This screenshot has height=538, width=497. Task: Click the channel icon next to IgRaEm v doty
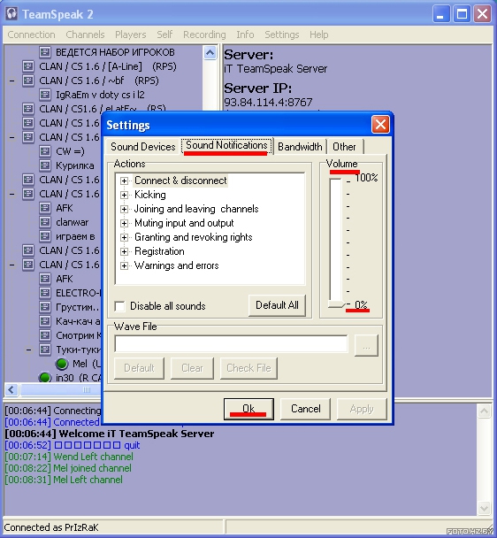click(45, 95)
